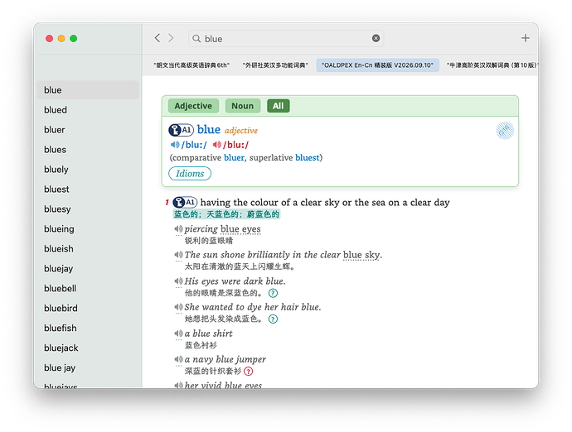
Task: Select bluer in the word list
Action: (88, 130)
